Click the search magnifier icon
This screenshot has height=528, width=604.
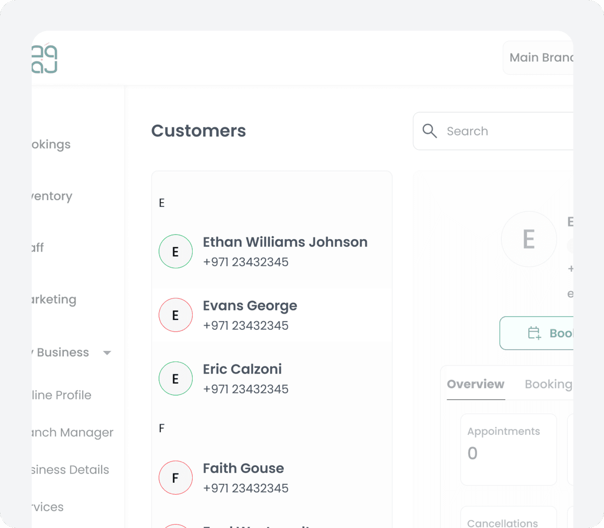tap(429, 131)
